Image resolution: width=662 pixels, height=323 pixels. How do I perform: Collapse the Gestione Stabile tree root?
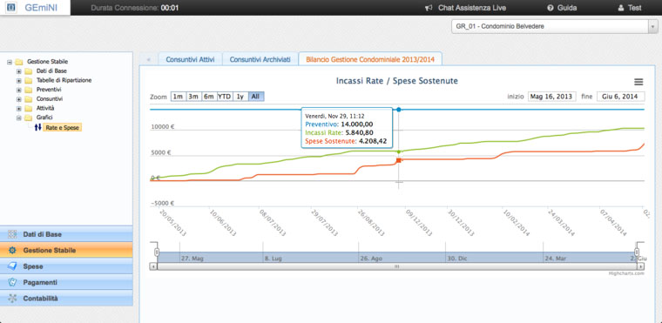click(10, 62)
